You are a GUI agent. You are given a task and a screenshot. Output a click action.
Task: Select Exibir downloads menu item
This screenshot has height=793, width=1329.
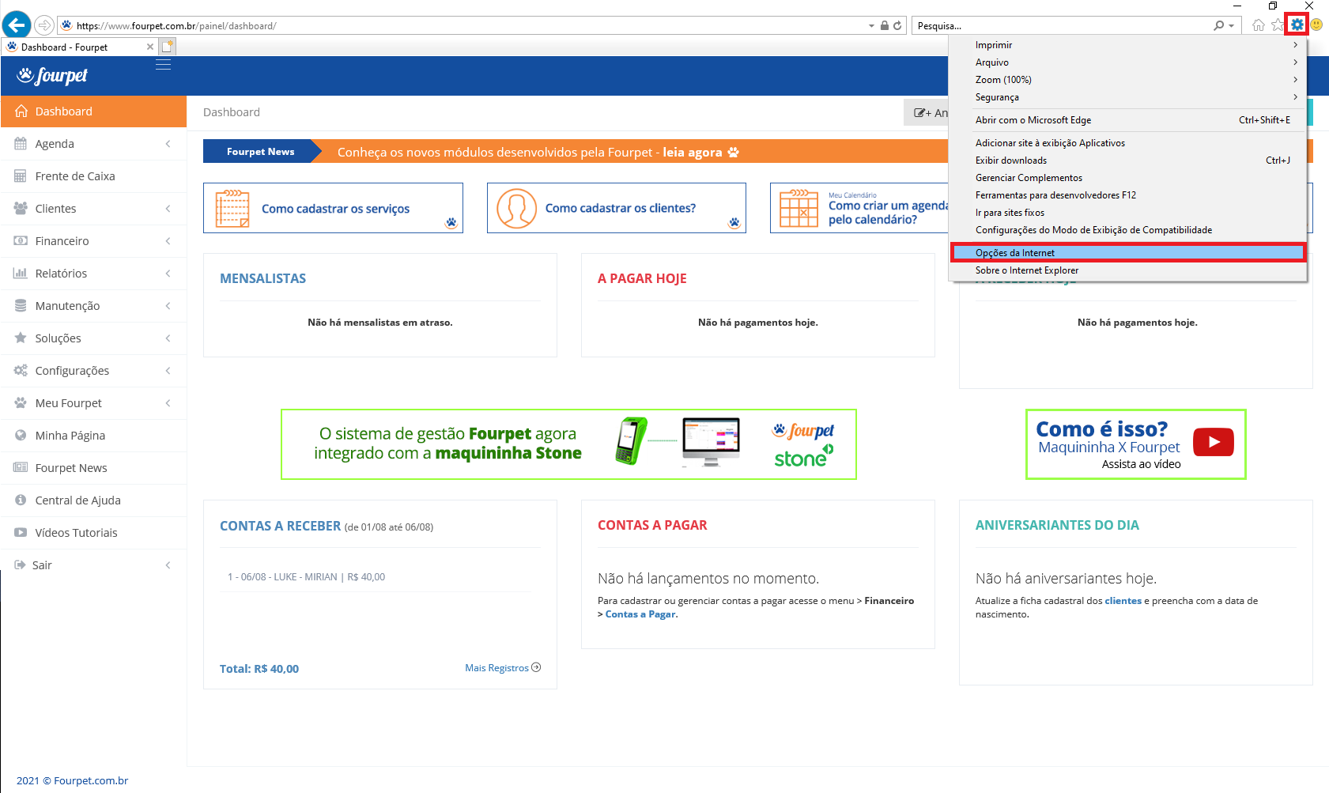click(1127, 160)
